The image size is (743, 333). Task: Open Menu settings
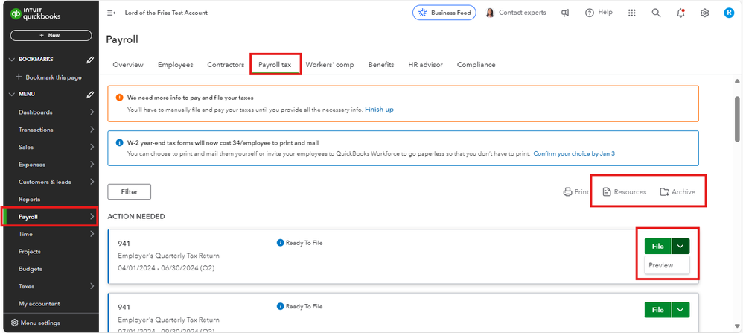(x=36, y=323)
